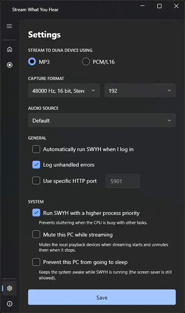
Task: Uncheck Run SWYH with higher process priority
Action: (36, 213)
